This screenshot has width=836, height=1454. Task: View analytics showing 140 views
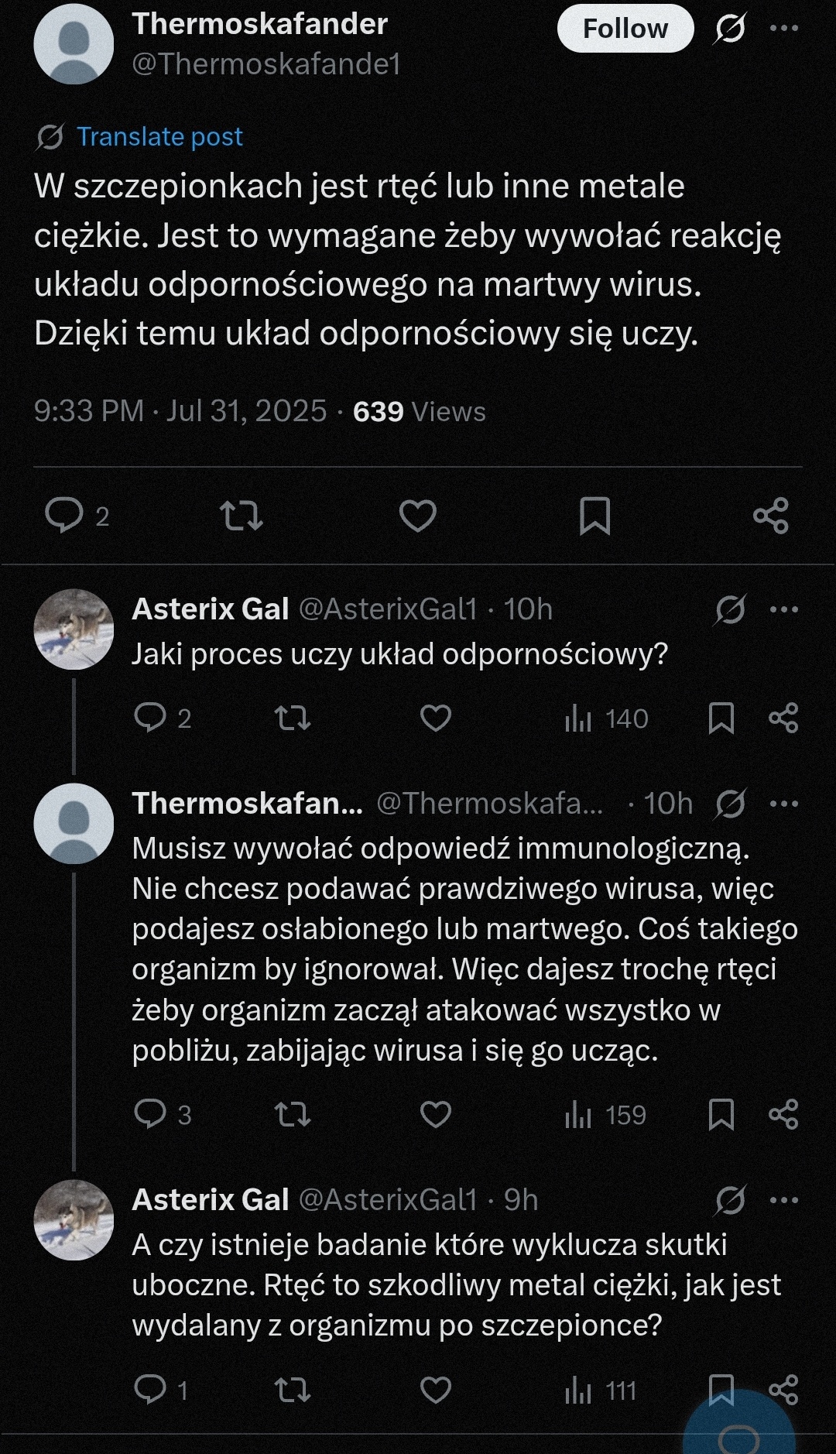pyautogui.click(x=604, y=718)
